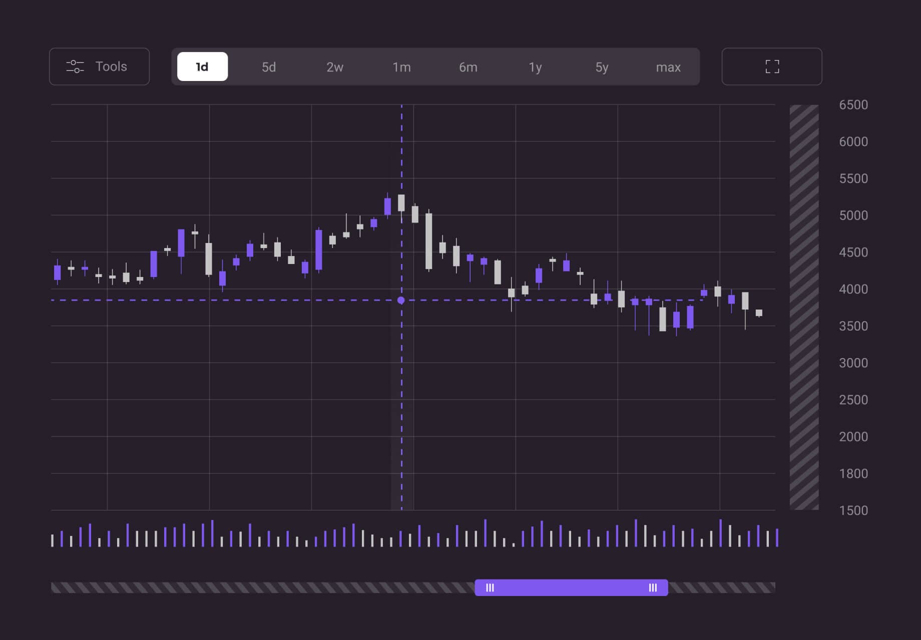Switch to the 5d timeframe

pos(269,67)
